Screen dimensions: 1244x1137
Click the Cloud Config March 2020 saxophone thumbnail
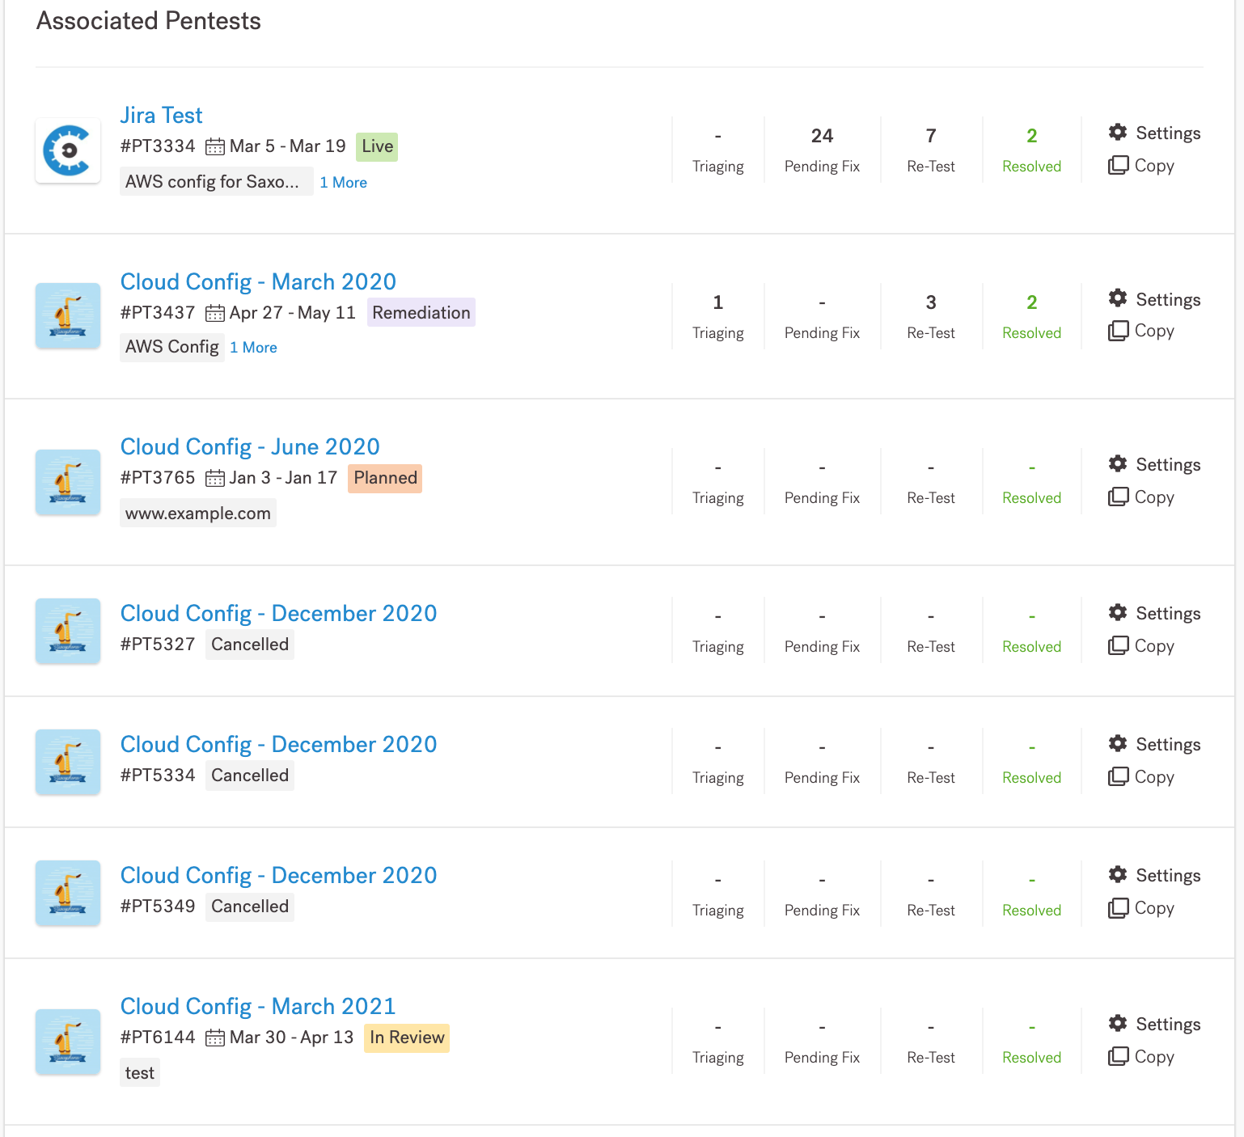click(68, 315)
